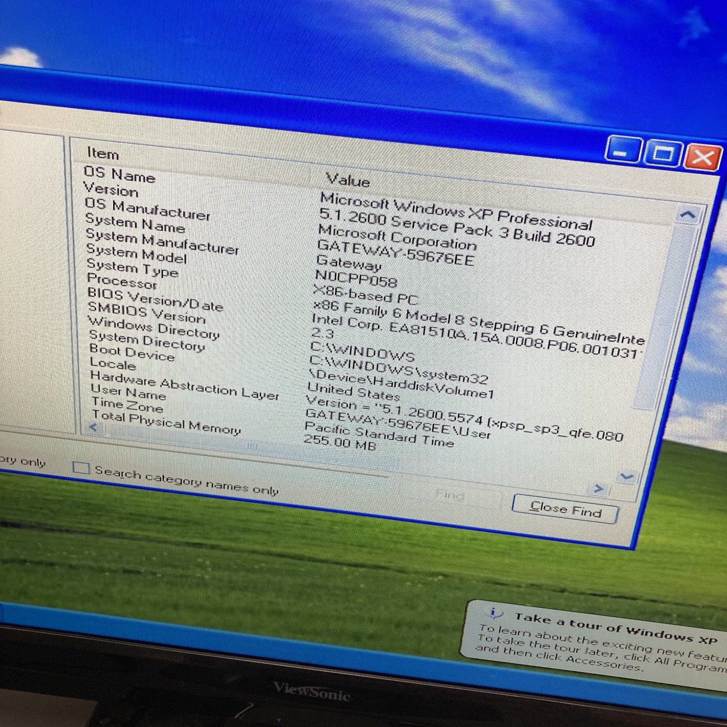Select the Boot Device row
This screenshot has width=727, height=727.
pyautogui.click(x=132, y=353)
